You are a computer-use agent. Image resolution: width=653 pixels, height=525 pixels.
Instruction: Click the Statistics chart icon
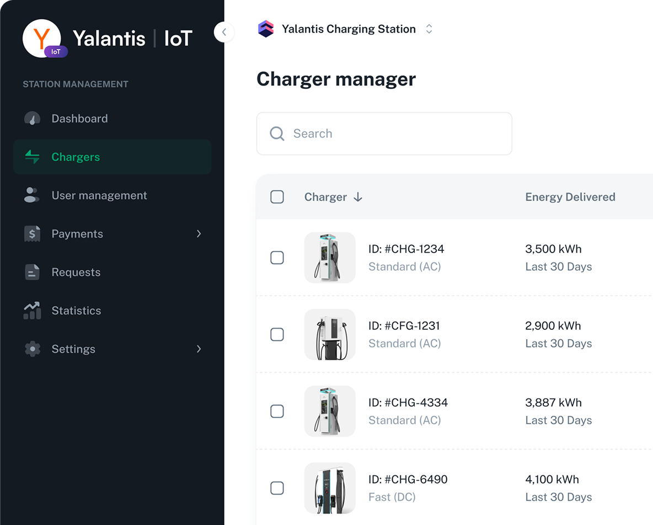[x=32, y=310]
